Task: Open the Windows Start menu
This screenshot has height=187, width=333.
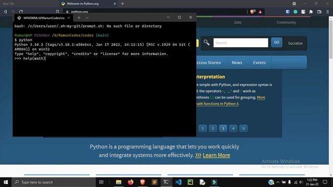Action: point(6,182)
